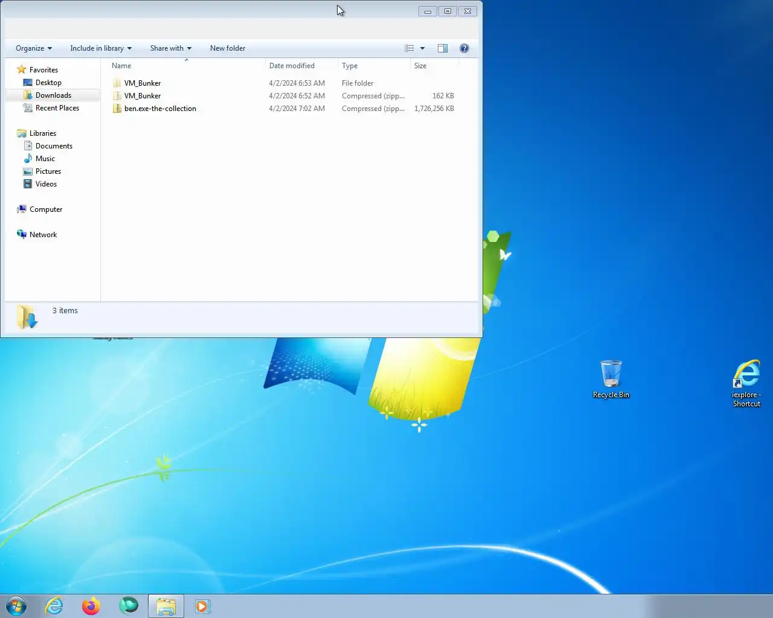
Task: Select Downloads in Favorites
Action: 53,95
